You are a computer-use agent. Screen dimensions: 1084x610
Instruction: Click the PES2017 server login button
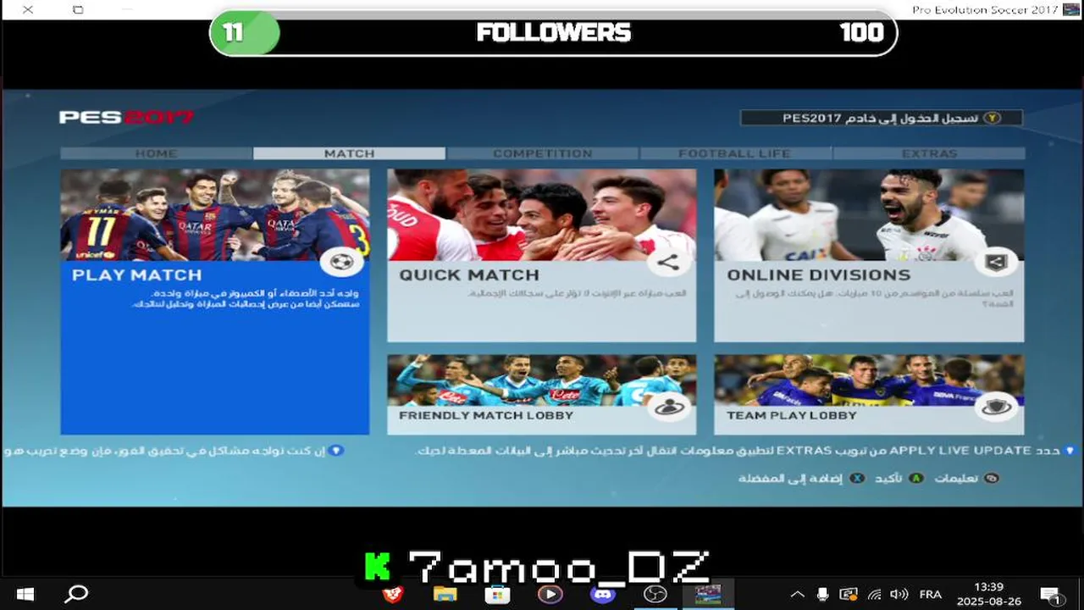coord(882,118)
